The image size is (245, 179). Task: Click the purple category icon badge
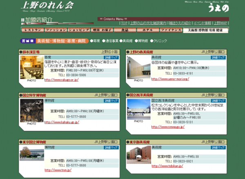tap(28, 41)
